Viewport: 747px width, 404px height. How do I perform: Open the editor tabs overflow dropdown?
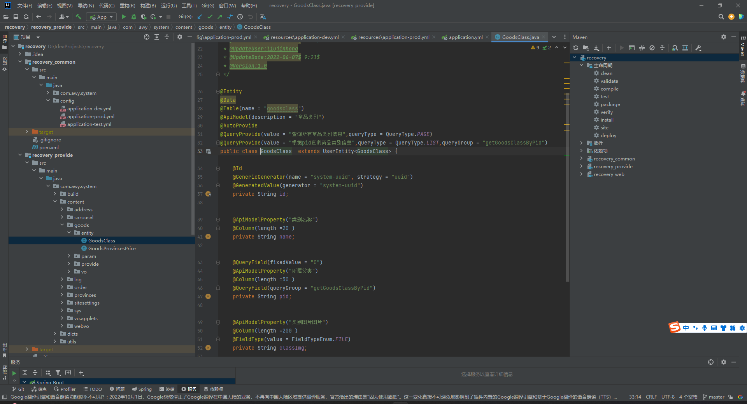tap(554, 37)
